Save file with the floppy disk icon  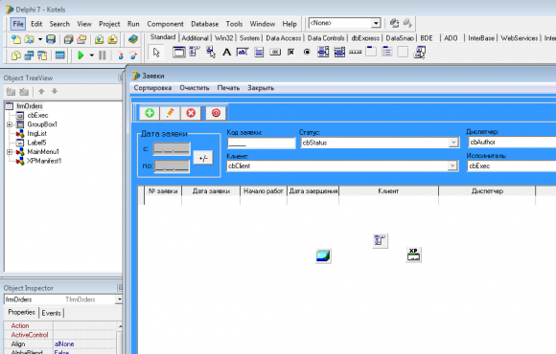coord(51,39)
